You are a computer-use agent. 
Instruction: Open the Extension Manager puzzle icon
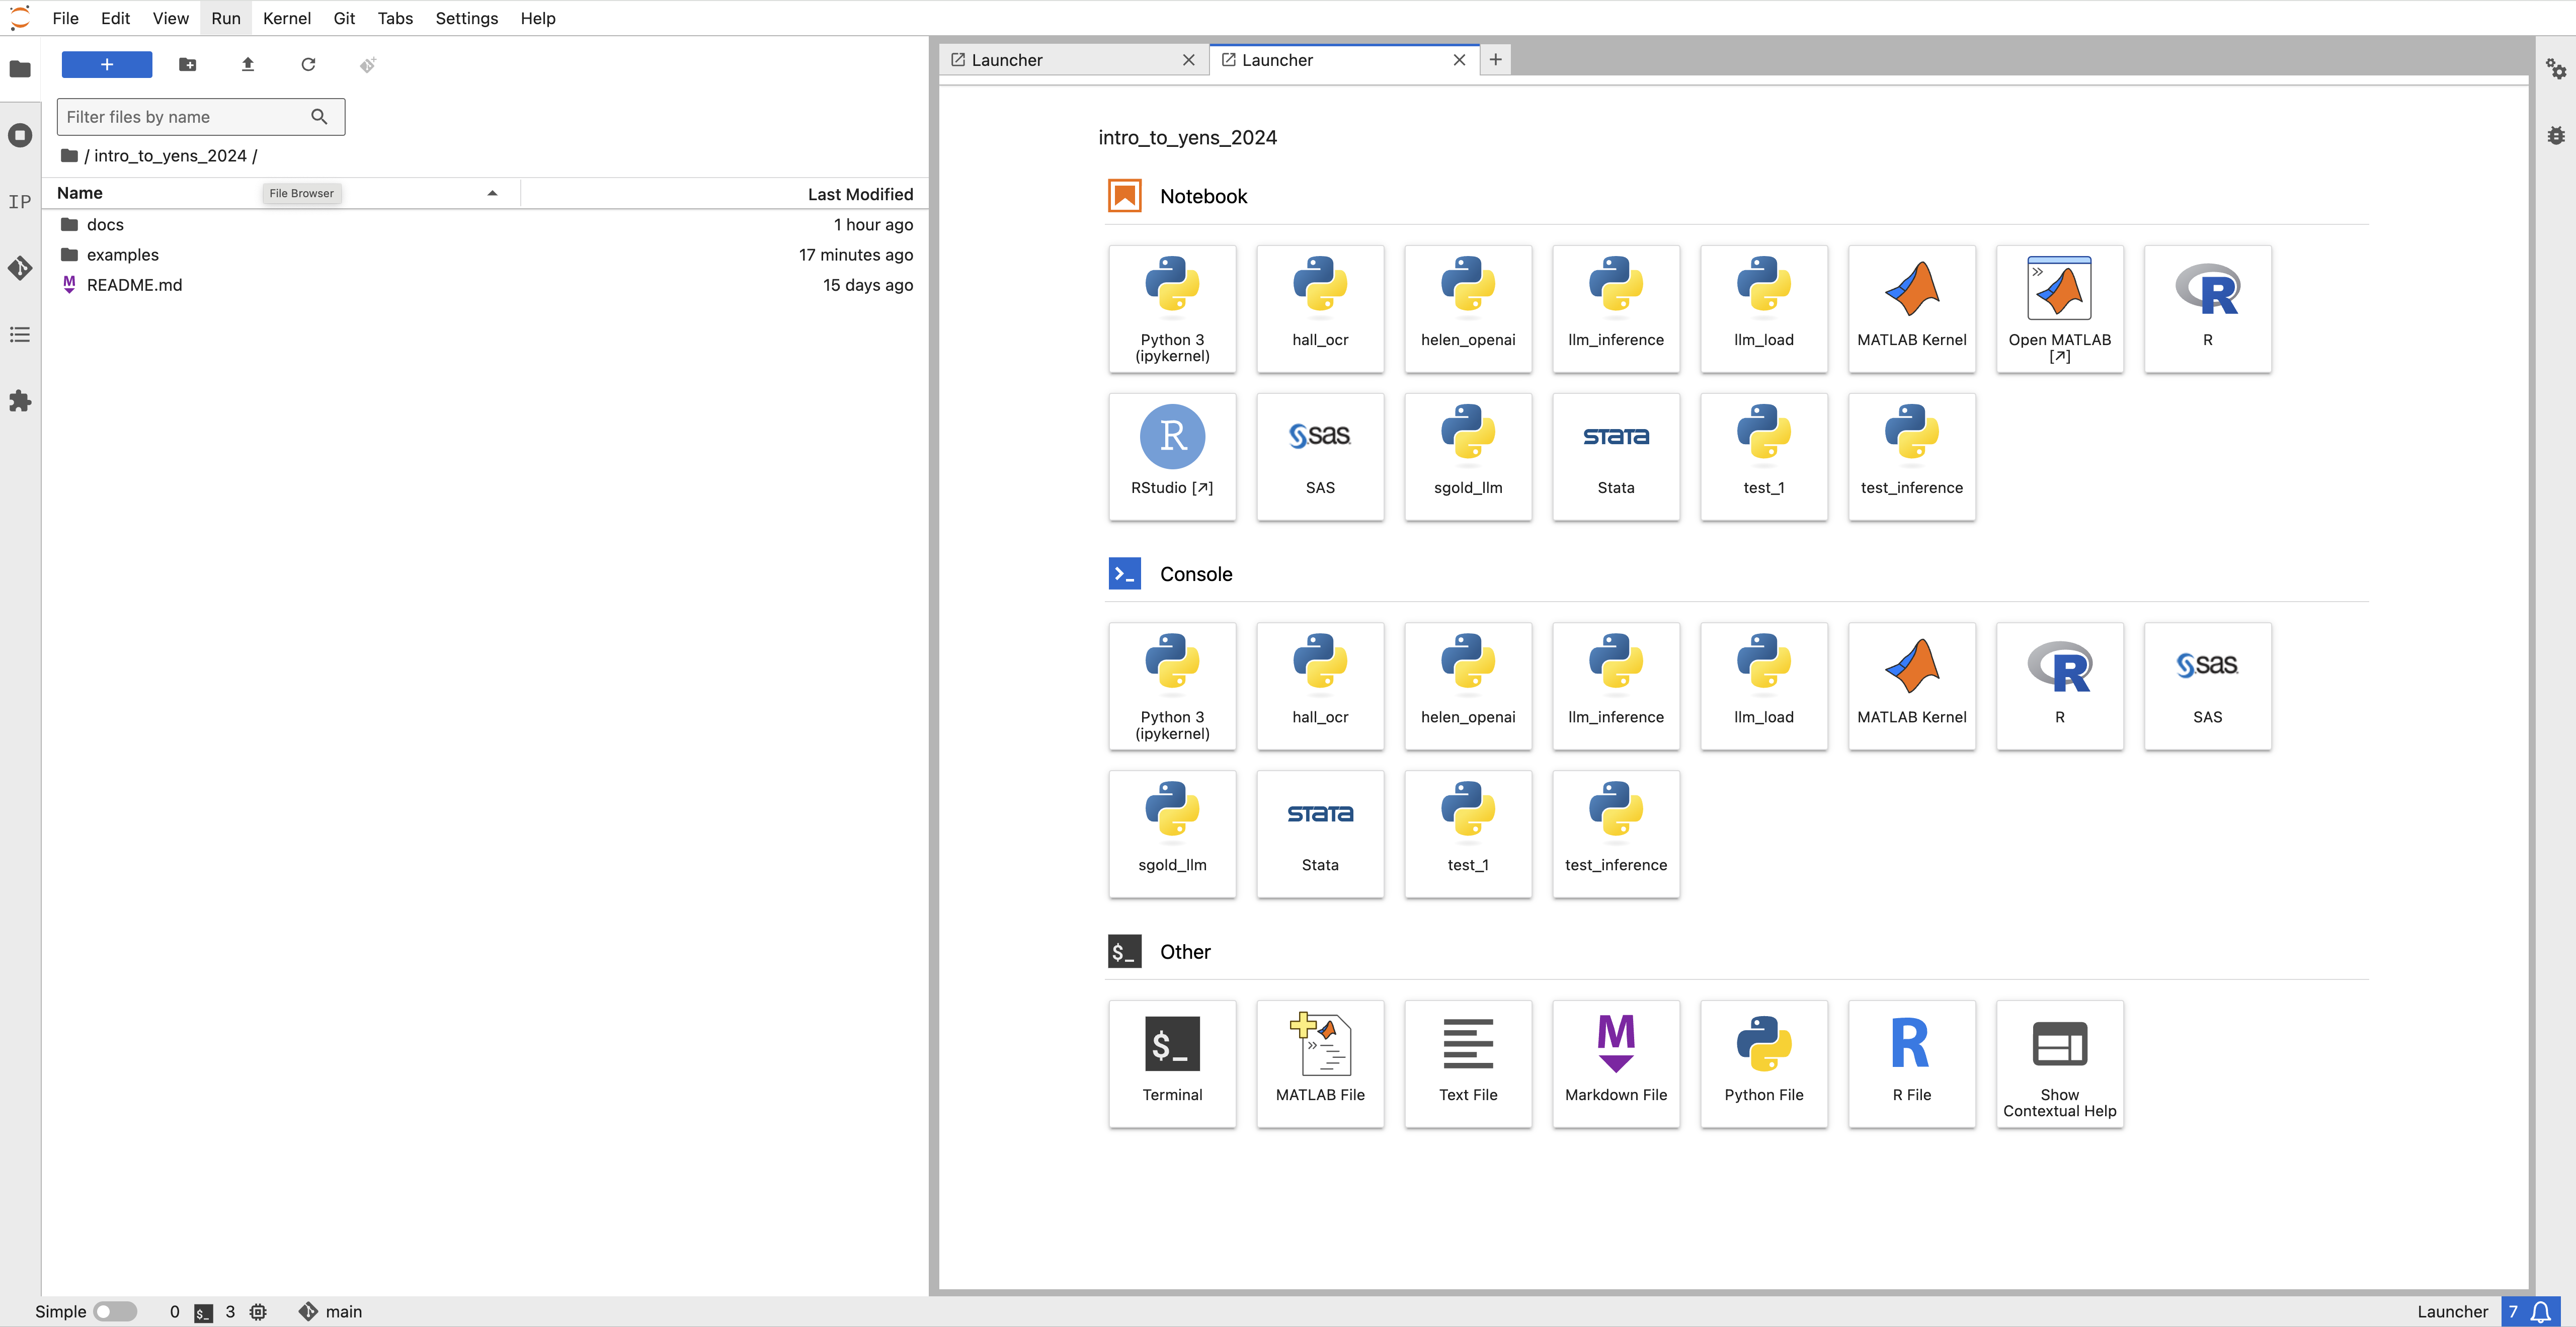20,401
